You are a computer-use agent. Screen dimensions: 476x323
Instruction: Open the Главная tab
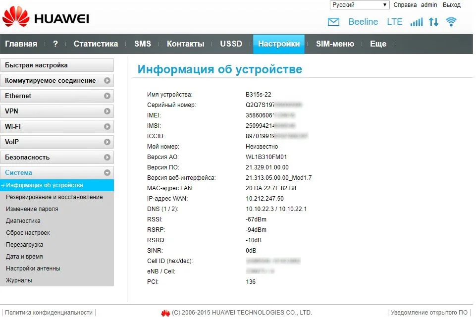click(21, 44)
